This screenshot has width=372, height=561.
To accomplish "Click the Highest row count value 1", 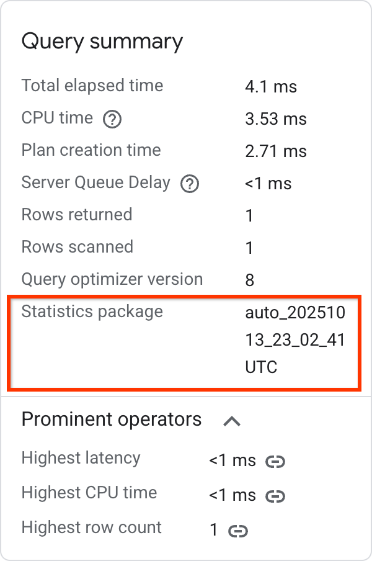I will [214, 530].
